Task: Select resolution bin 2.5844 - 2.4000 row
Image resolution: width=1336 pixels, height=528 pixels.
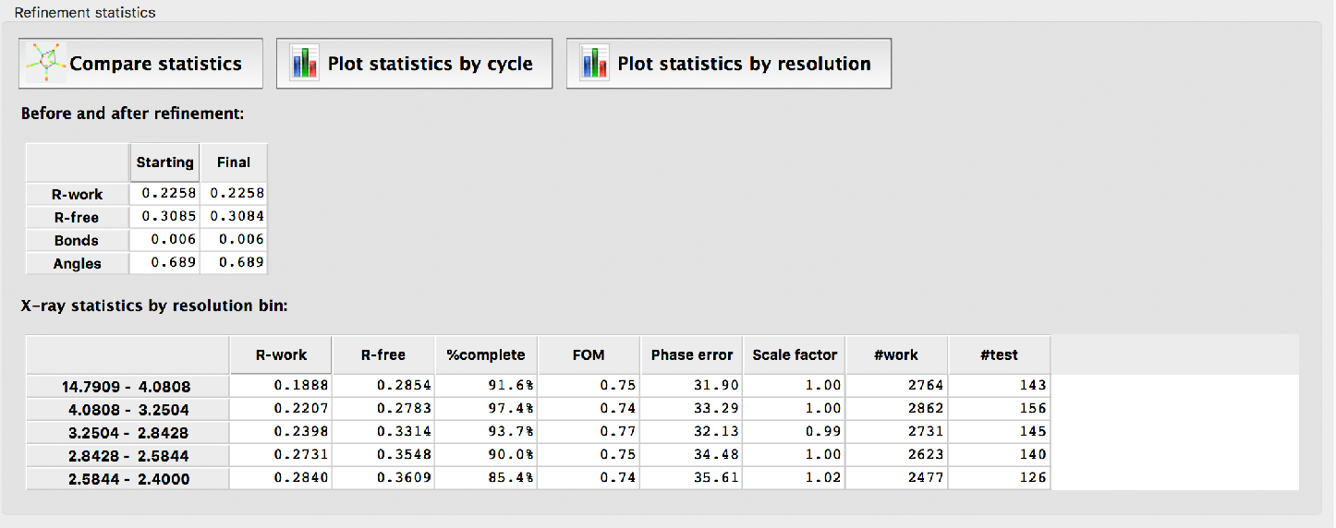Action: coord(128,479)
